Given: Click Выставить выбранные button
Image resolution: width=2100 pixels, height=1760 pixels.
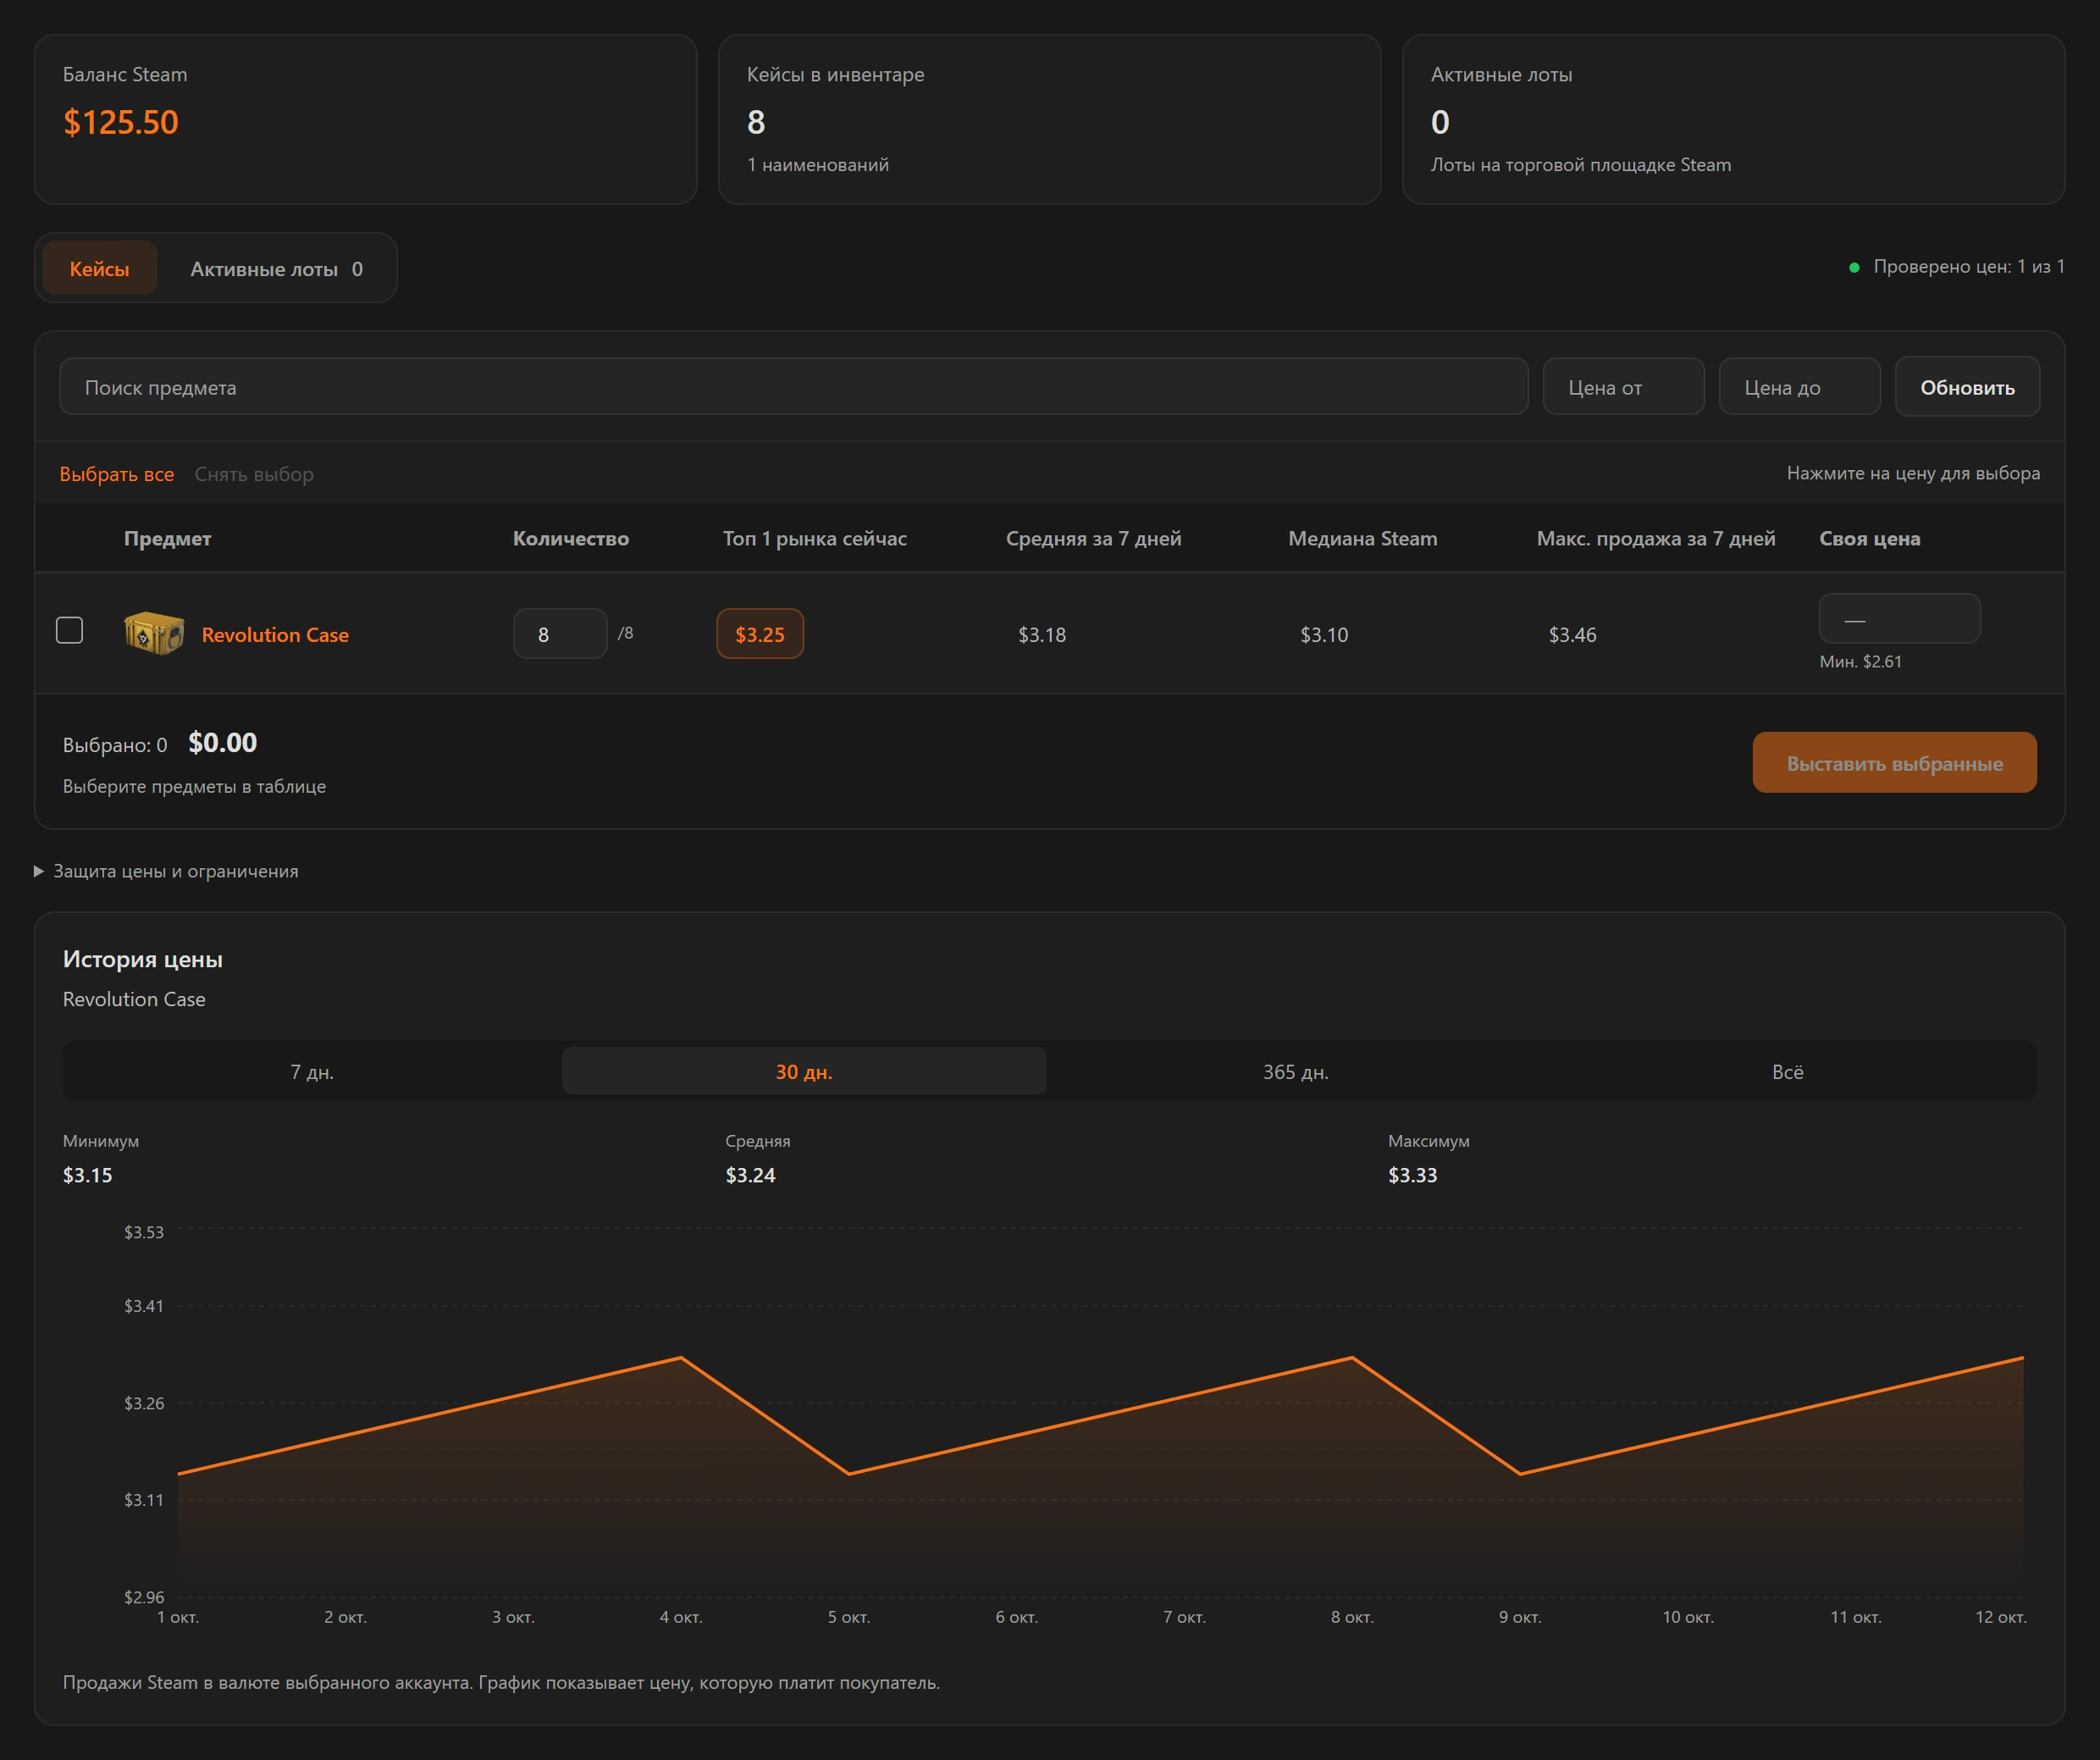Looking at the screenshot, I should tap(1894, 763).
